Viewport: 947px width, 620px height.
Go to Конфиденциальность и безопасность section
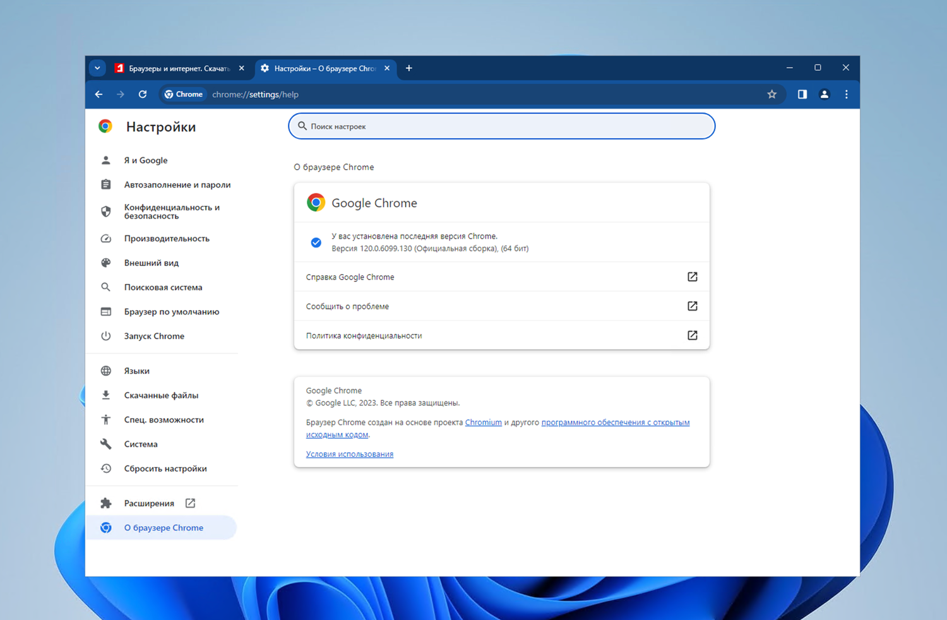click(161, 212)
